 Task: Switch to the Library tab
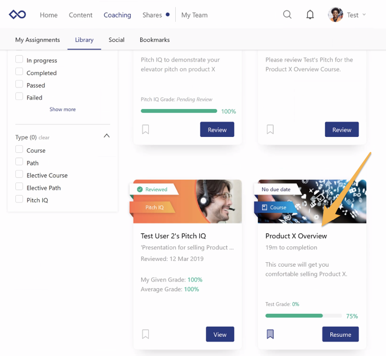84,39
